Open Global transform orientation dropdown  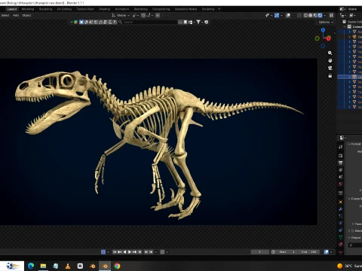coord(121,15)
